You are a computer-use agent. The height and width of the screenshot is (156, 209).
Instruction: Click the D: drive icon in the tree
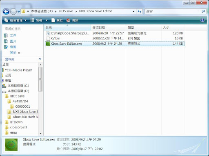pos(4,91)
